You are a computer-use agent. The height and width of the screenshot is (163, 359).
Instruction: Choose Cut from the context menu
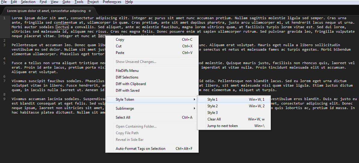click(152, 46)
